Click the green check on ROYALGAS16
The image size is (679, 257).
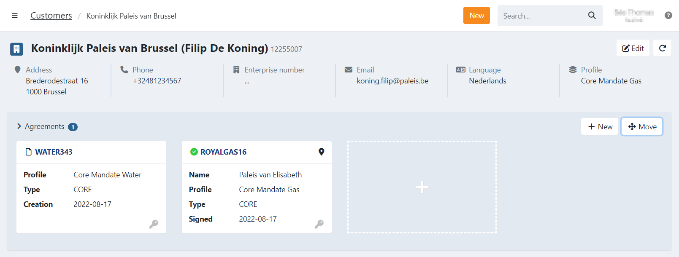pyautogui.click(x=194, y=152)
